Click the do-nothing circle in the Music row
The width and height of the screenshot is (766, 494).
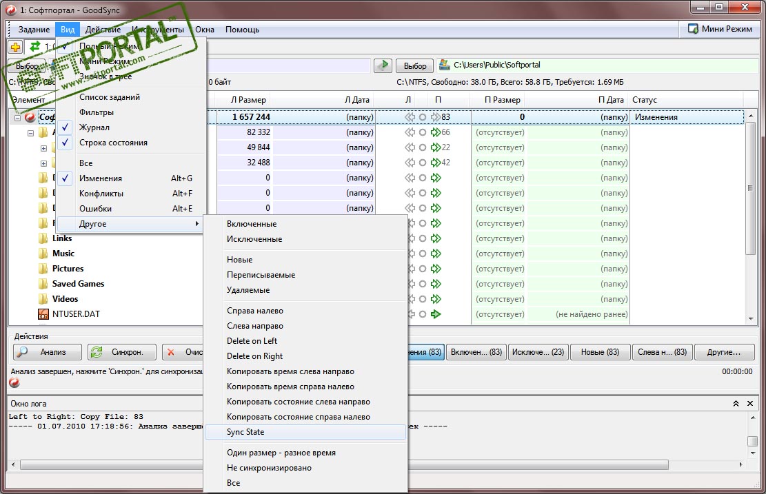click(423, 254)
